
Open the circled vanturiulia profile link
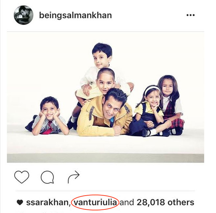click(x=95, y=202)
